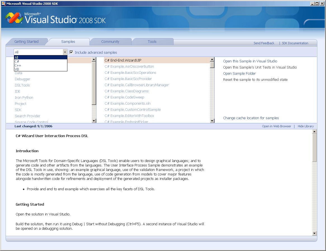Select C# Example.CustomControlSample sample
326x251 pixels.
pos(133,109)
